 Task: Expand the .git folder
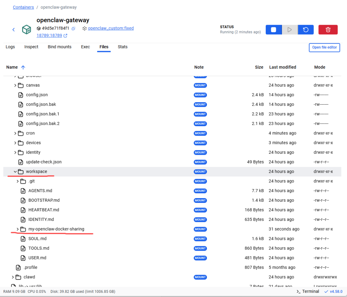(18, 181)
